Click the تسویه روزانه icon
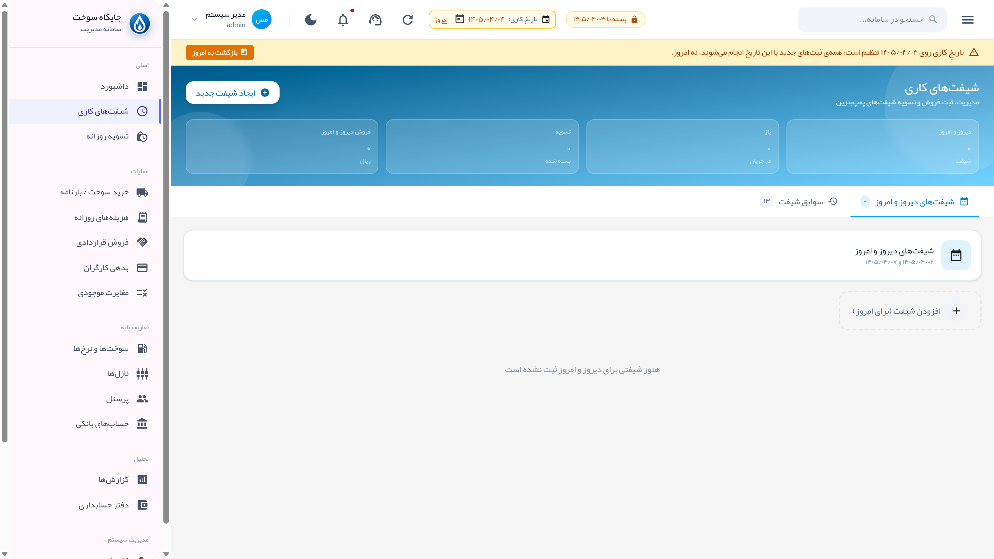 (142, 137)
